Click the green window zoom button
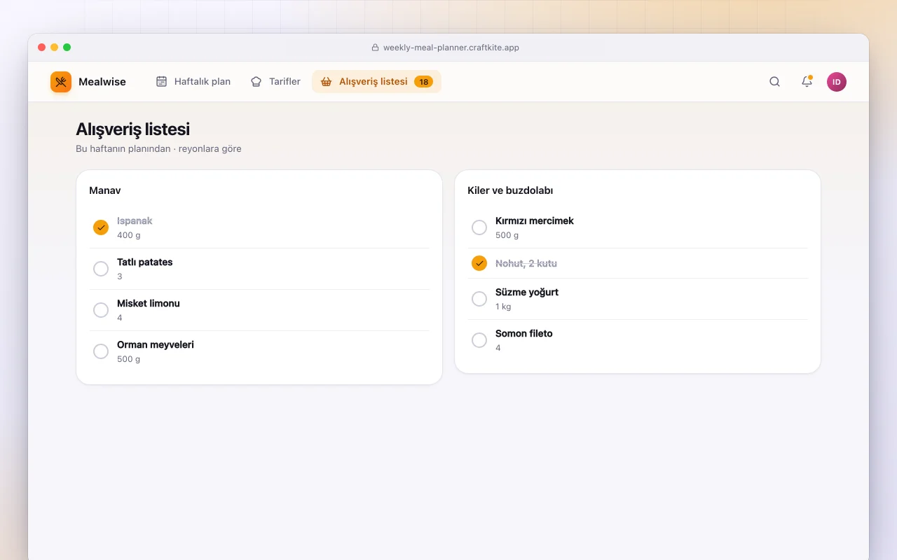 (67, 48)
